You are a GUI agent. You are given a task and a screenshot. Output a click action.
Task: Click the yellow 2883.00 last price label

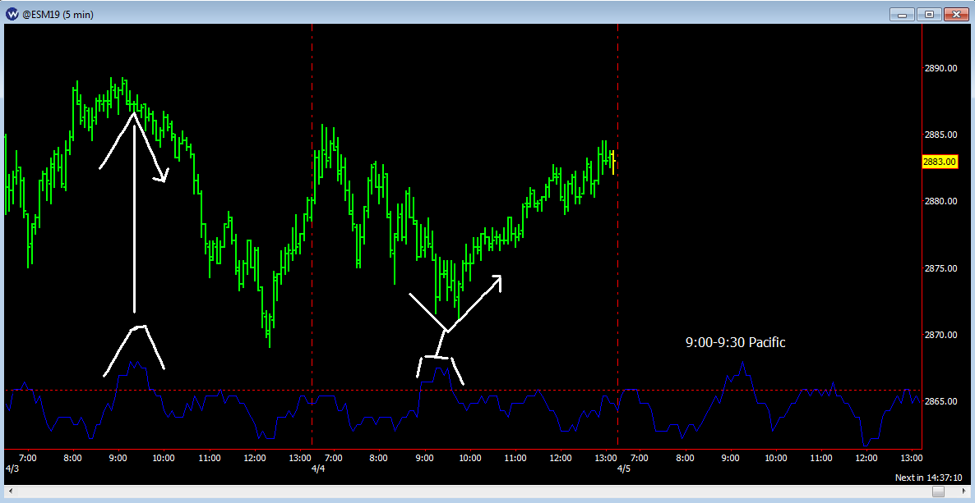pyautogui.click(x=940, y=162)
